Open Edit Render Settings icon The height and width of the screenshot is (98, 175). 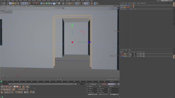click(38, 4)
